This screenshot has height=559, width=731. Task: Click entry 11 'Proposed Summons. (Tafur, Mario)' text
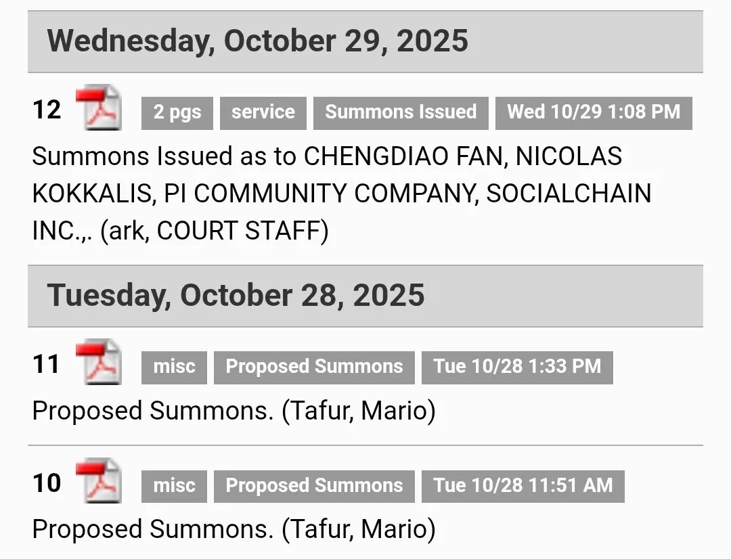point(234,411)
